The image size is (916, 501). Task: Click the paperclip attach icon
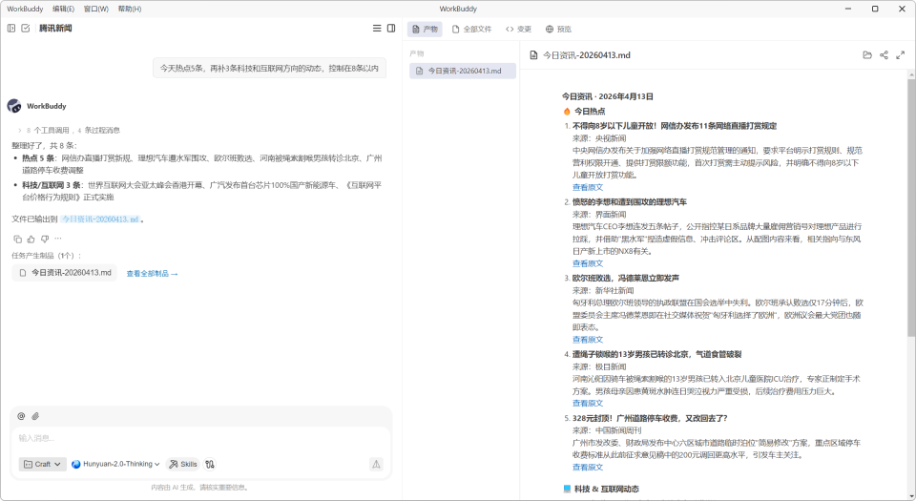[x=35, y=416]
